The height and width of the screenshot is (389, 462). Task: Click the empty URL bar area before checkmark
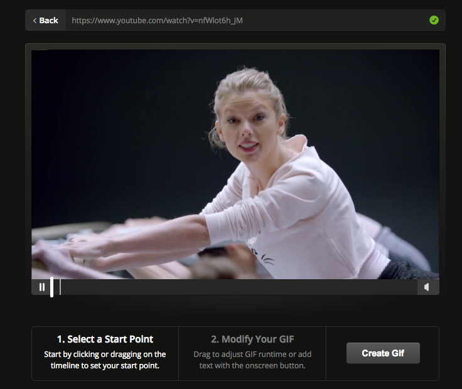pyautogui.click(x=339, y=20)
